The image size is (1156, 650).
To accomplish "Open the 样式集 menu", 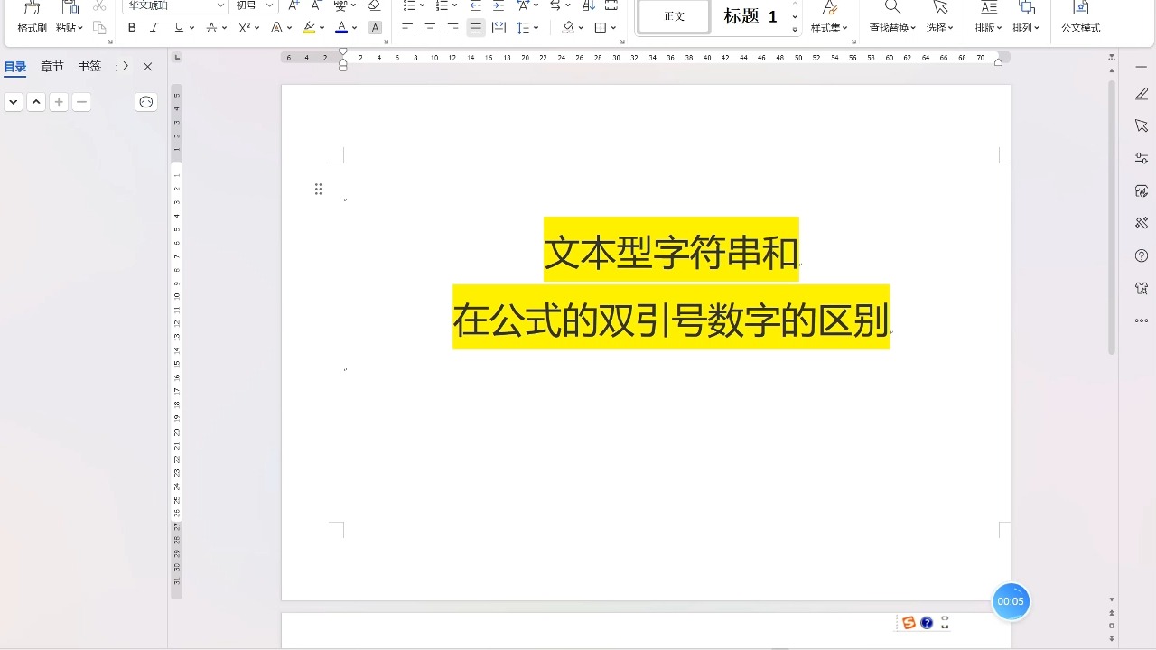I will (829, 17).
